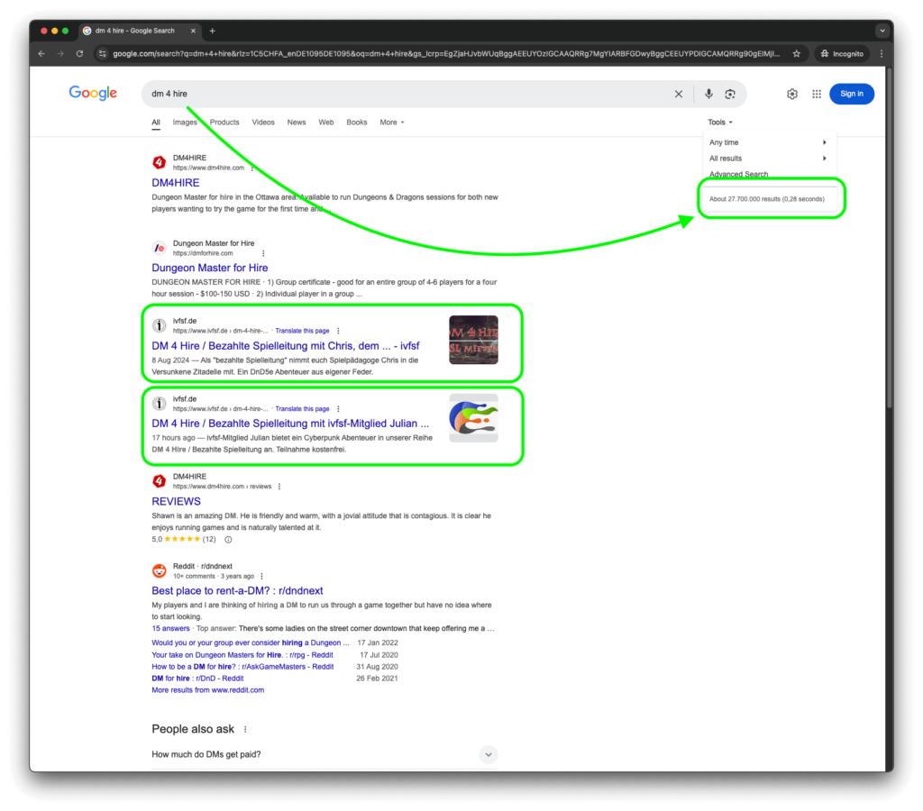The width and height of the screenshot is (923, 811).
Task: Open 'ivfsf-Mitglied Julian' result
Action: click(x=290, y=424)
